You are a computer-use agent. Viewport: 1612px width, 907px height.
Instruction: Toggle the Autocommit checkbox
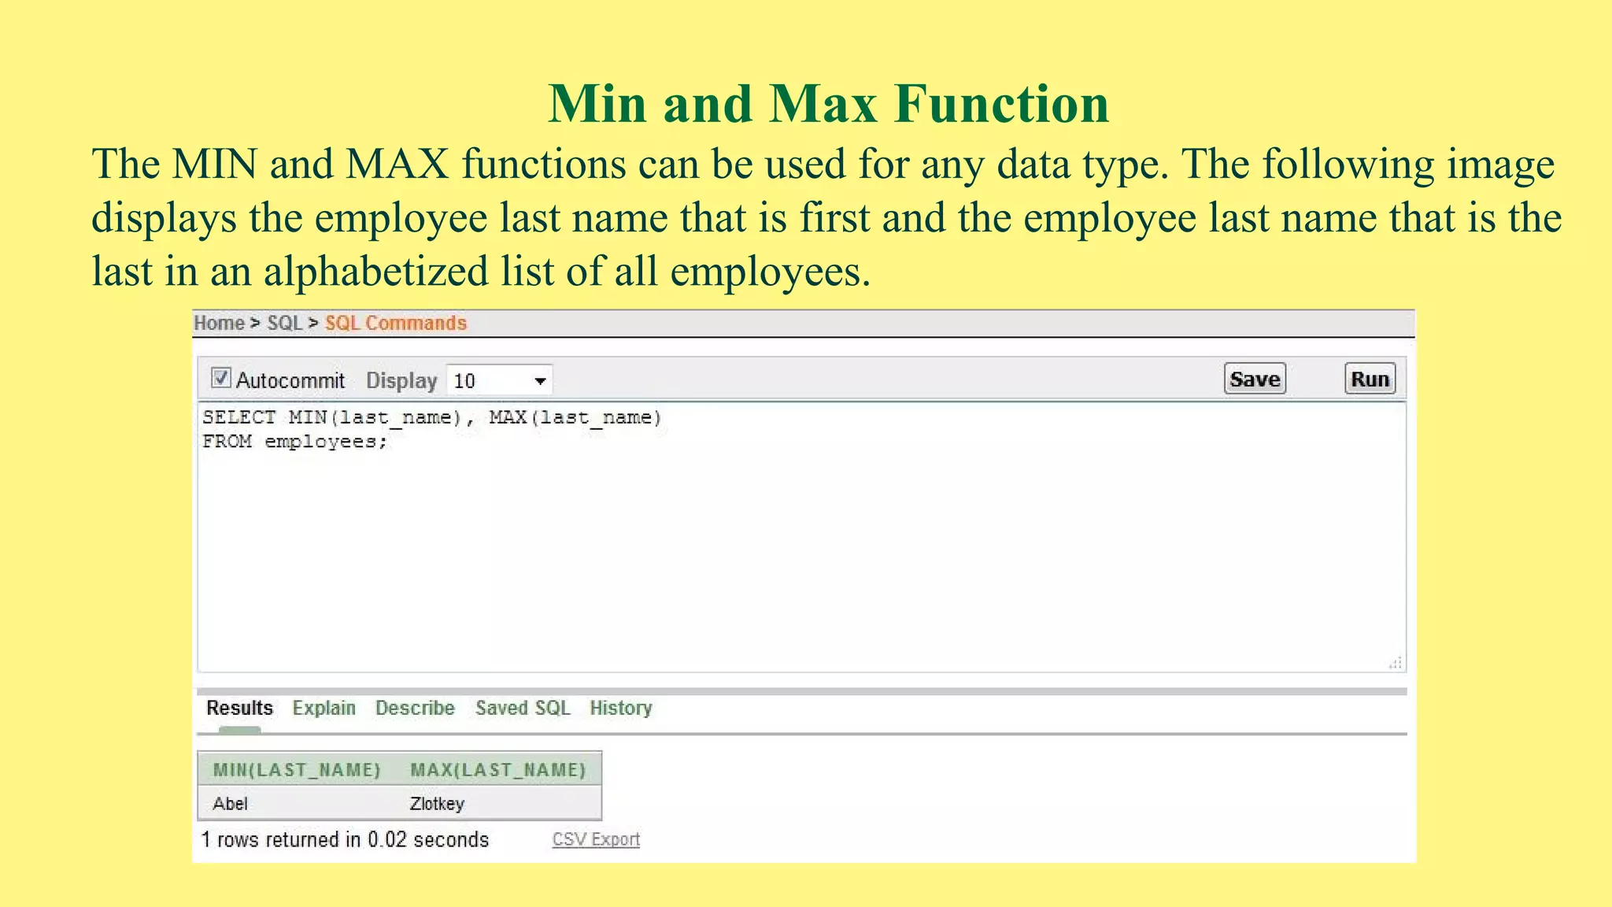(x=221, y=379)
